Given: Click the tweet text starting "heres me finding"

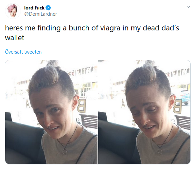Looking at the screenshot, I should pyautogui.click(x=92, y=33).
